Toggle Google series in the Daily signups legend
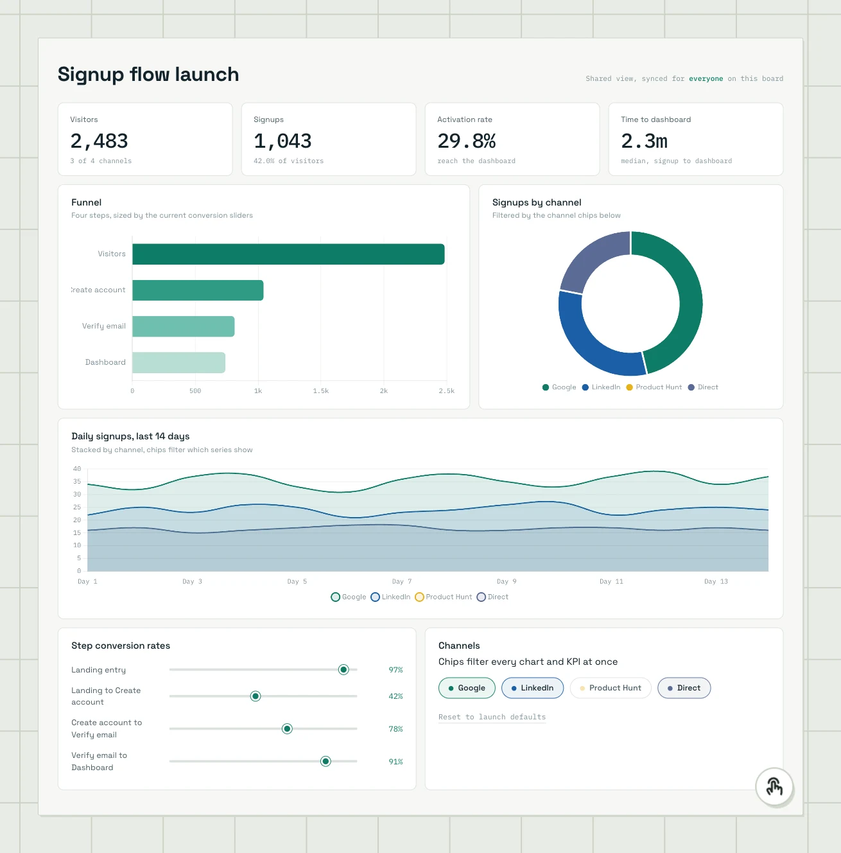Image resolution: width=841 pixels, height=853 pixels. tap(349, 597)
